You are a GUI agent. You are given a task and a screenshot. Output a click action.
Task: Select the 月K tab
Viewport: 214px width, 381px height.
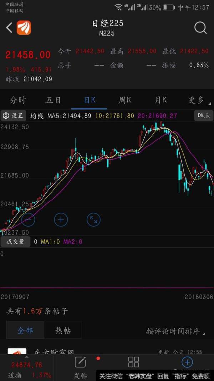161,100
